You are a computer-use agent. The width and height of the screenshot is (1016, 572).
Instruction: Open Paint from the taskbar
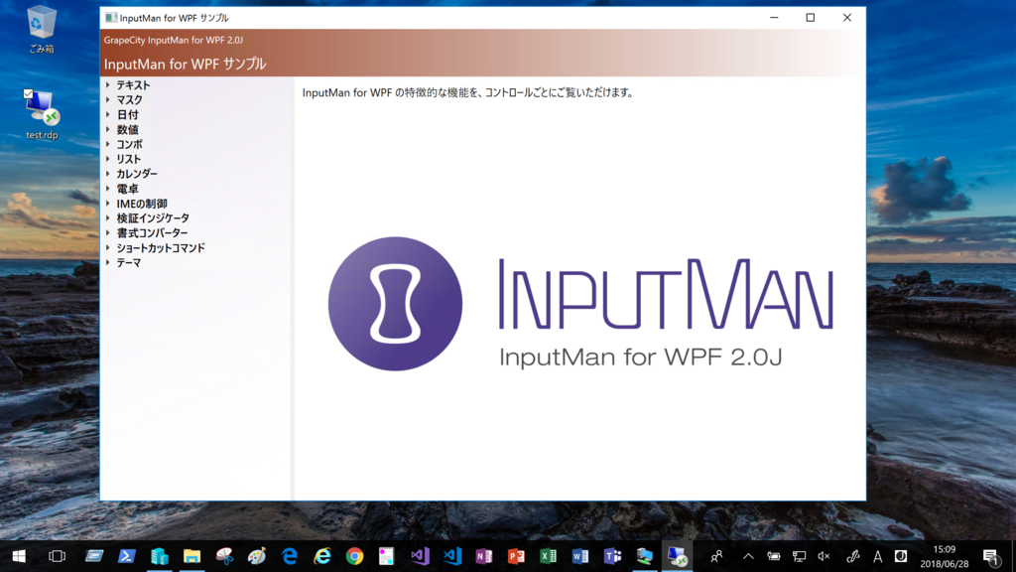click(257, 556)
